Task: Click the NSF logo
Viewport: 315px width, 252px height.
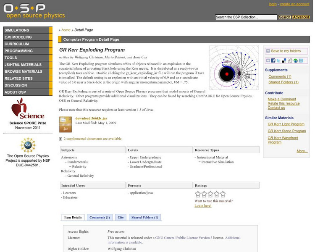Action: tap(28, 145)
